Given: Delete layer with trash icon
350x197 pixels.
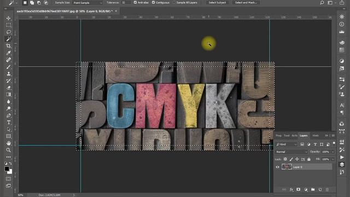Looking at the screenshot, I should tap(327, 190).
